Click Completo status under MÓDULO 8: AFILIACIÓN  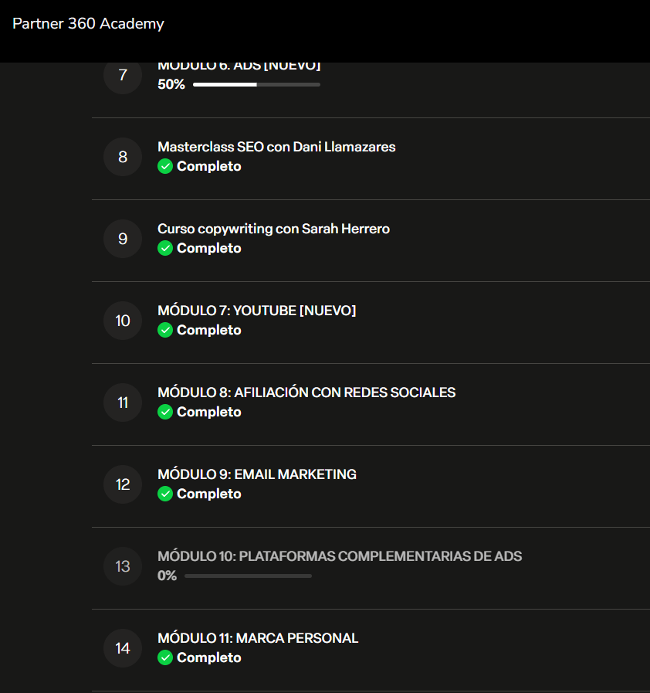pyautogui.click(x=209, y=412)
